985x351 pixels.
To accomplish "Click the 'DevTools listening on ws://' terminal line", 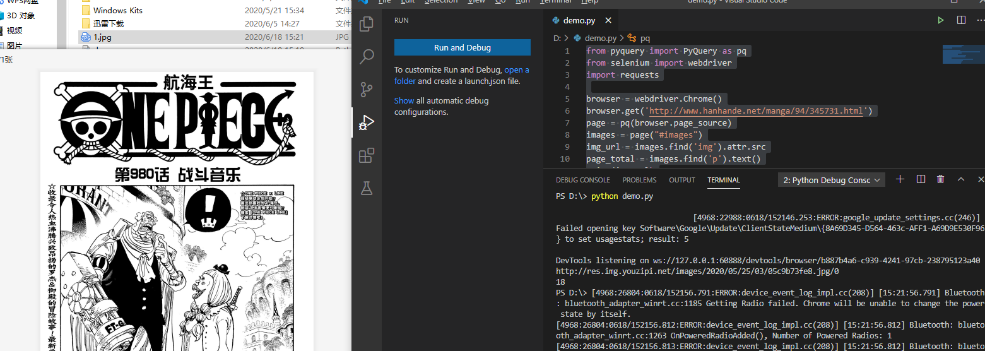I will tap(767, 260).
